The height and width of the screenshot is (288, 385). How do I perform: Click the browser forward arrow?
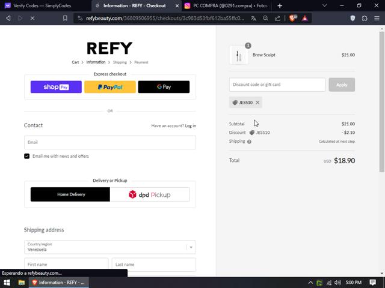pyautogui.click(x=20, y=18)
